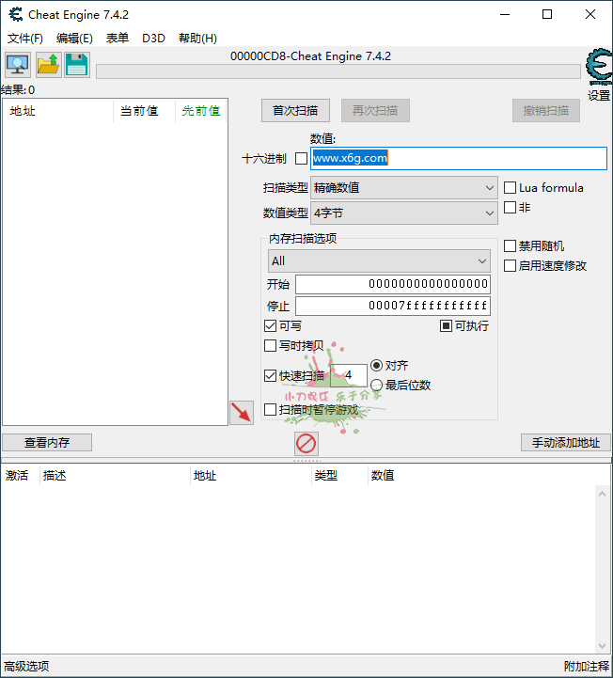
Task: Click 附加注释 in status bar
Action: (586, 667)
